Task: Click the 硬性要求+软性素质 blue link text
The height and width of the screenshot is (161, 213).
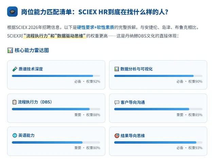Action: click(x=95, y=27)
